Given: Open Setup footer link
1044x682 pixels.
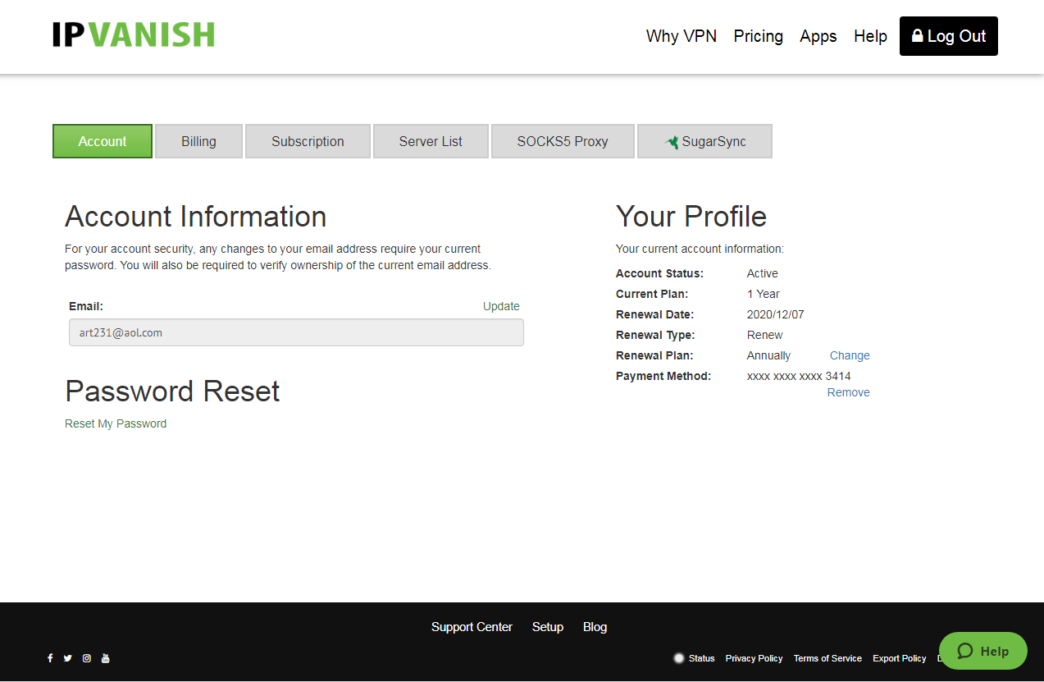Looking at the screenshot, I should point(548,627).
